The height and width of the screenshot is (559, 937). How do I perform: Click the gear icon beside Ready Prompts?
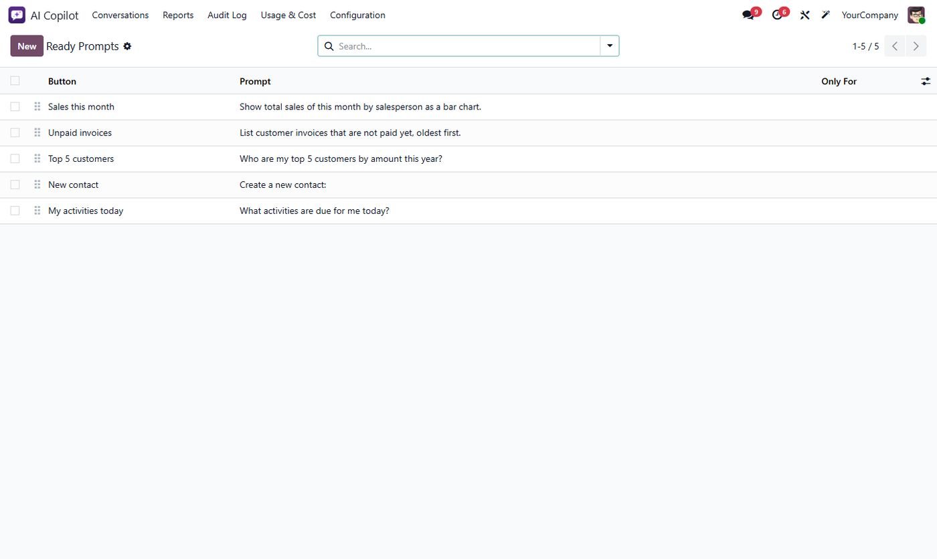pyautogui.click(x=127, y=46)
